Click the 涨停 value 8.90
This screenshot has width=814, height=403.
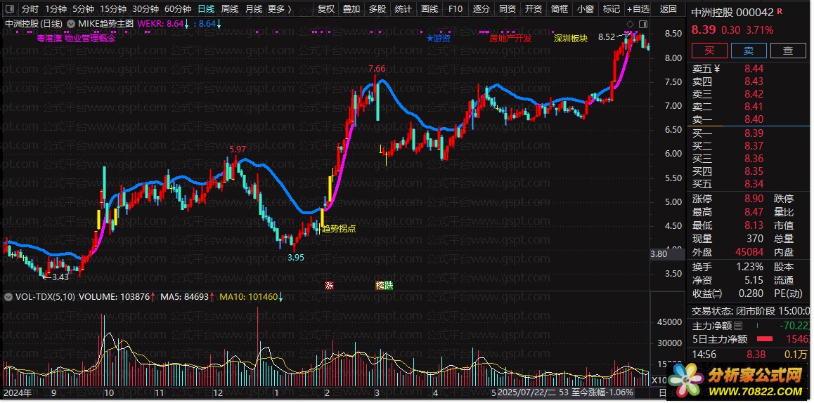tap(754, 199)
